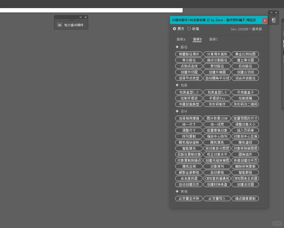Click the 删除所有蒙版 button
The image size is (284, 228).
click(245, 166)
